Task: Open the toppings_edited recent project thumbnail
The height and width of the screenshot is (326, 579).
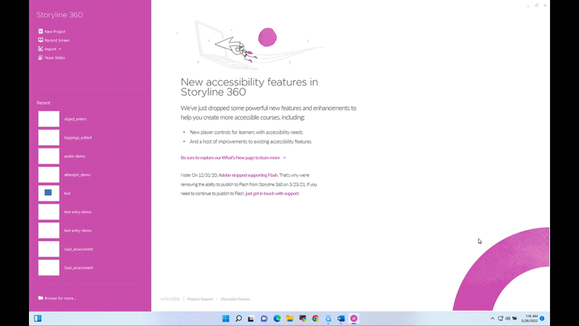Action: pos(48,138)
